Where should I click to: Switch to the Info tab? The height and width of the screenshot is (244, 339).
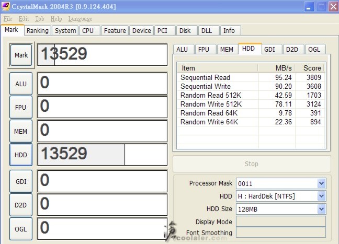pos(230,30)
